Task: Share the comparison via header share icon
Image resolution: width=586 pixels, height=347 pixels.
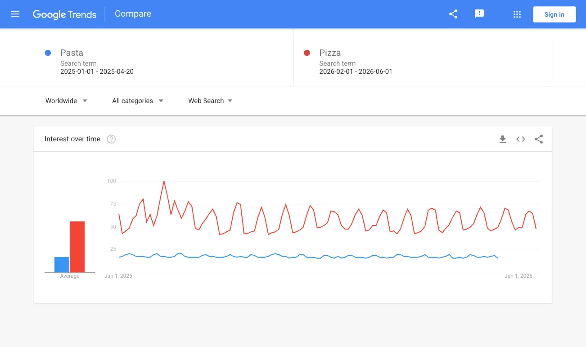Action: pyautogui.click(x=453, y=14)
